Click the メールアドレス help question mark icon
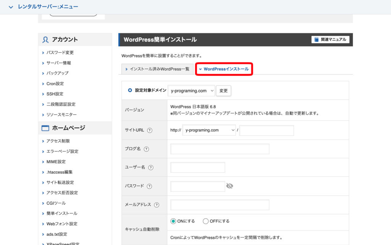The image size is (391, 245). [157, 205]
